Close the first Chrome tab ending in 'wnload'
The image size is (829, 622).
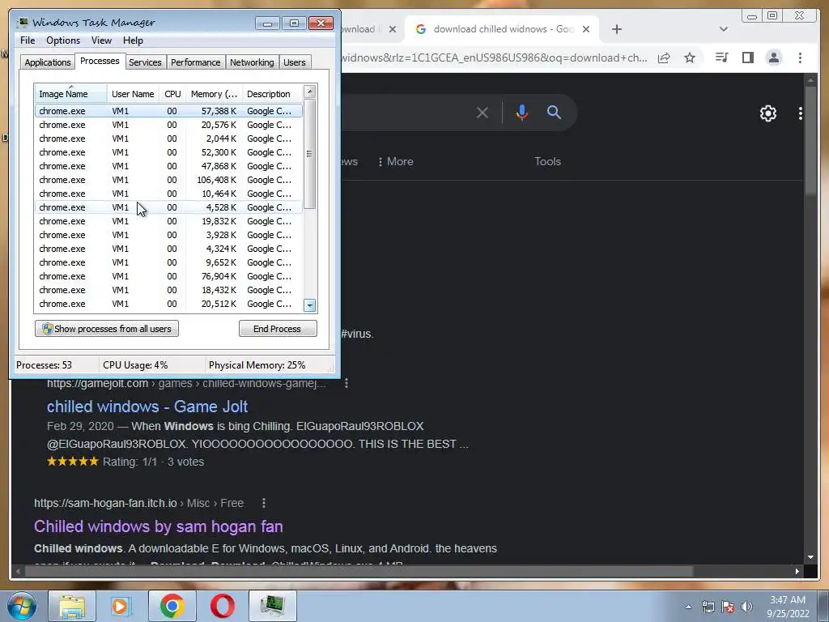(x=393, y=29)
